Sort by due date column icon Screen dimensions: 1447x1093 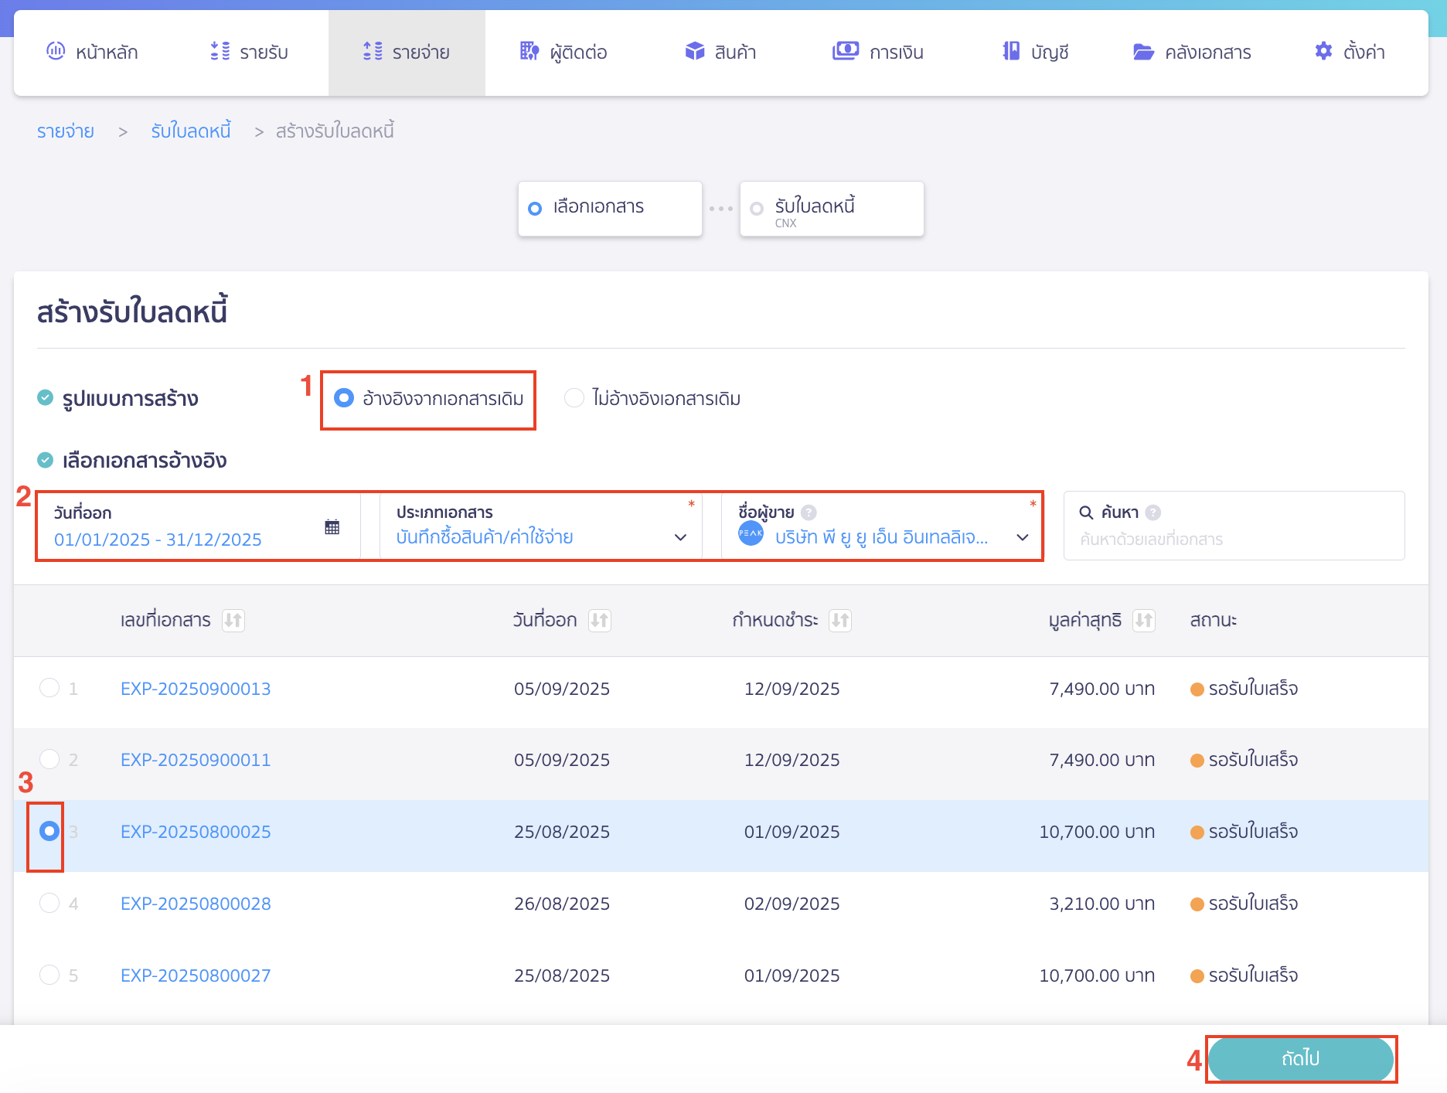click(839, 620)
